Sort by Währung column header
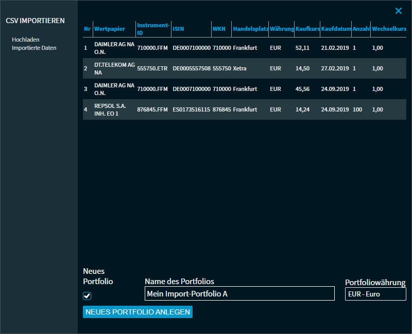412x334 pixels. point(282,29)
